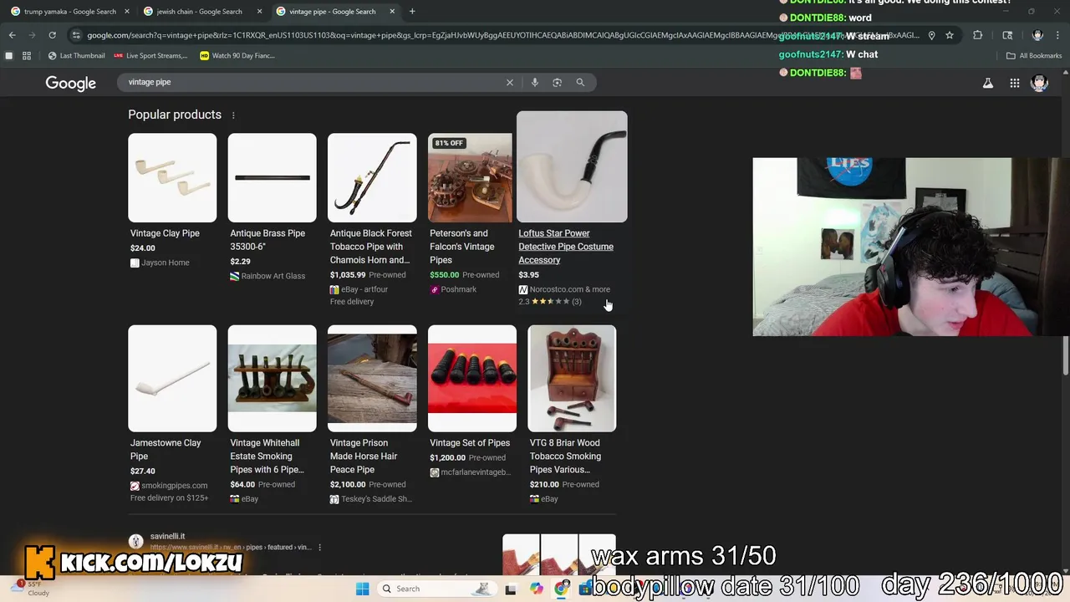Viewport: 1070px width, 602px height.
Task: Open the Windows Start menu
Action: pyautogui.click(x=362, y=589)
